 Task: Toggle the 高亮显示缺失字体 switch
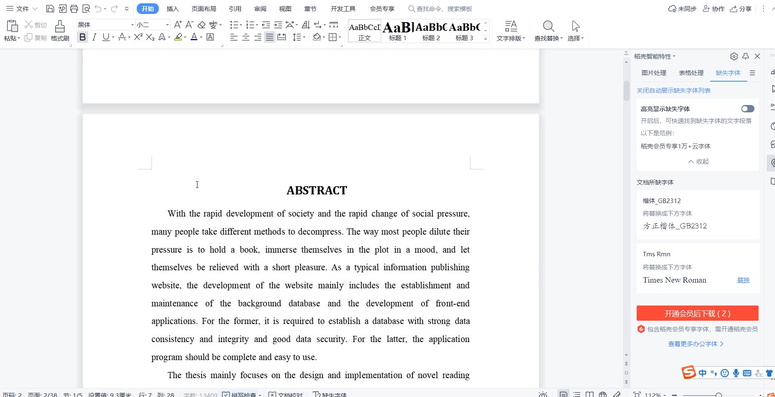[x=747, y=109]
